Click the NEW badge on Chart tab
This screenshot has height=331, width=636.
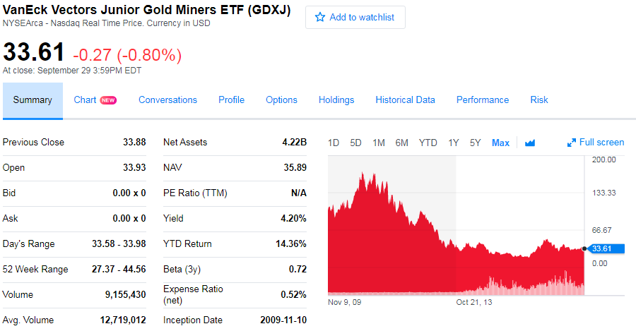(108, 100)
